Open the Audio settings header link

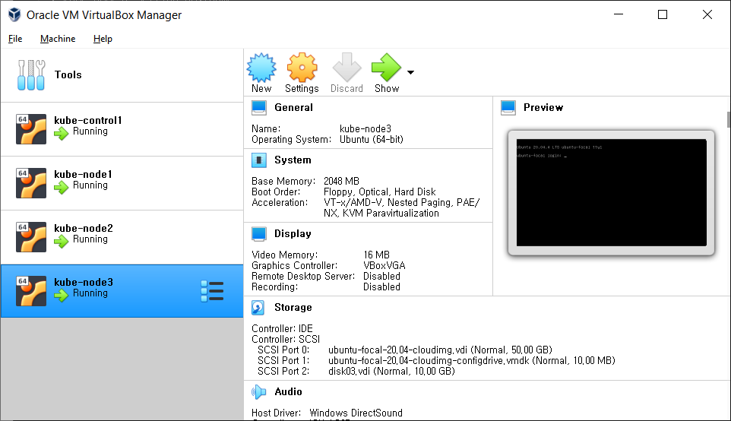(x=288, y=391)
